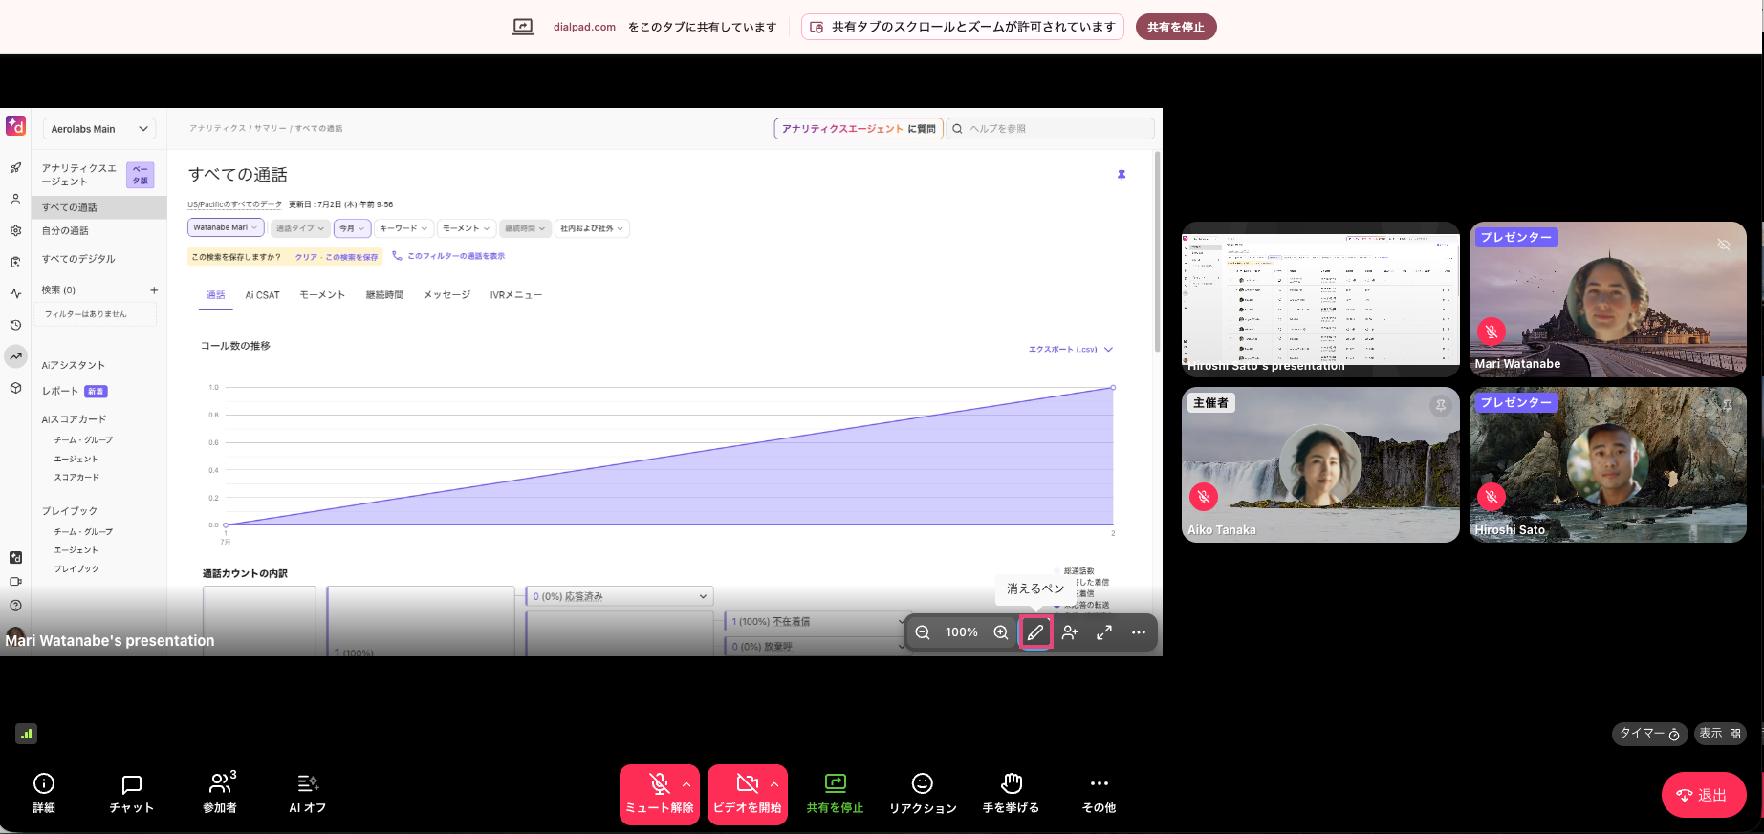1764x834 pixels.
Task: Check the green connection quality indicator
Action: [x=26, y=734]
